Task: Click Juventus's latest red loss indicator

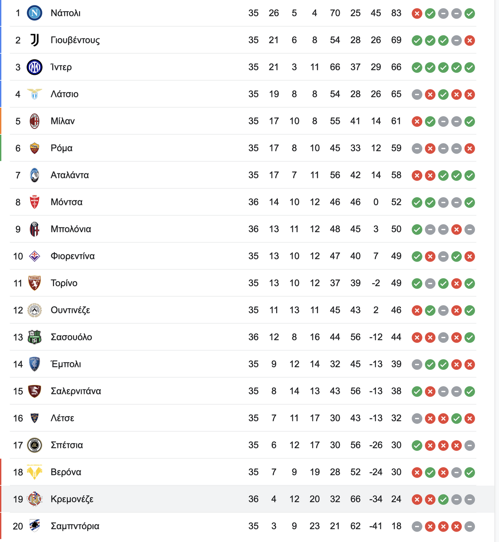Action: pos(470,40)
